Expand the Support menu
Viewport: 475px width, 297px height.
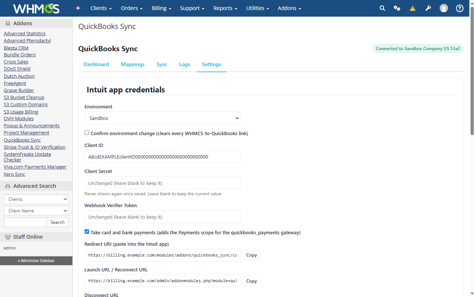click(x=192, y=8)
